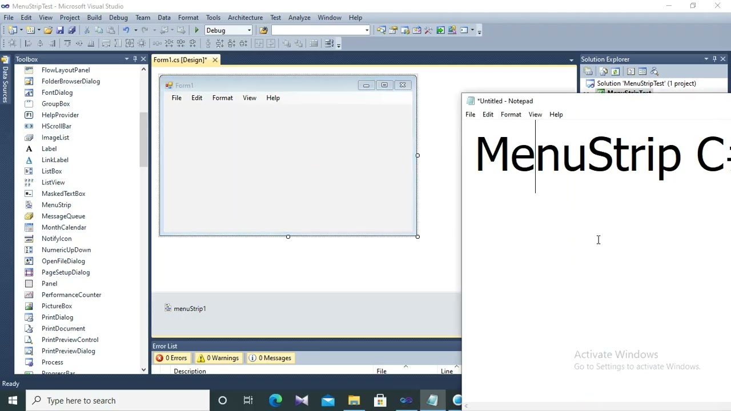Click the View Code icon in Solution Explorer
This screenshot has width=731, height=411.
click(630, 71)
